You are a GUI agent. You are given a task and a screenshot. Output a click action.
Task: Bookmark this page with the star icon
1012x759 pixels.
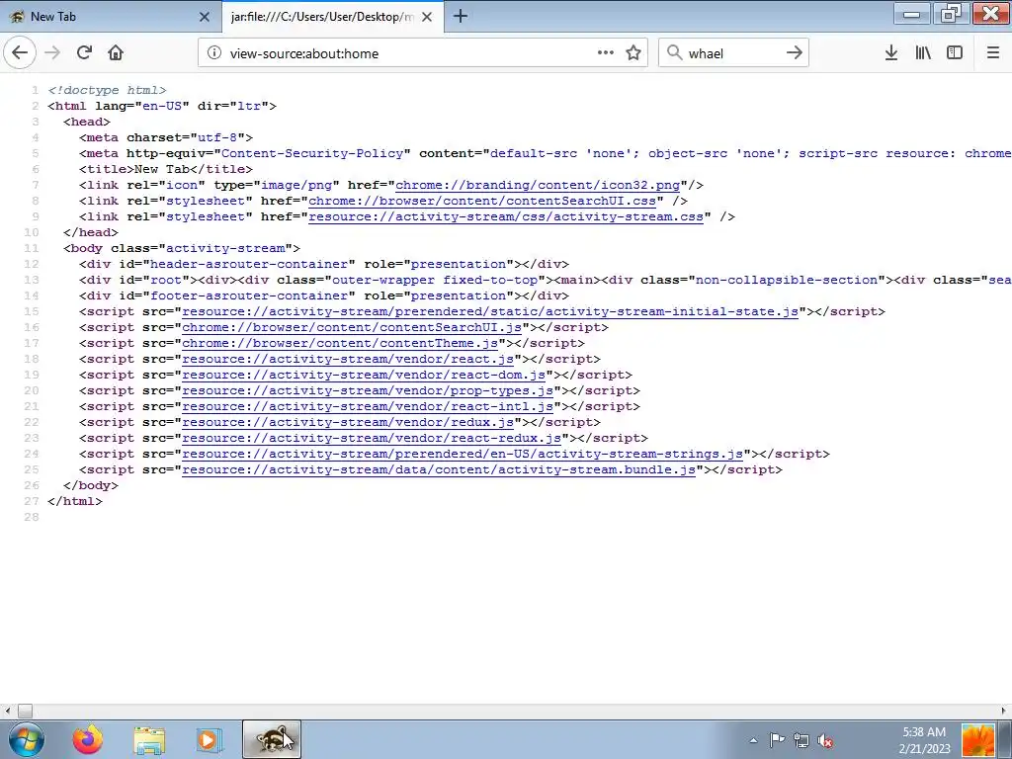click(633, 53)
